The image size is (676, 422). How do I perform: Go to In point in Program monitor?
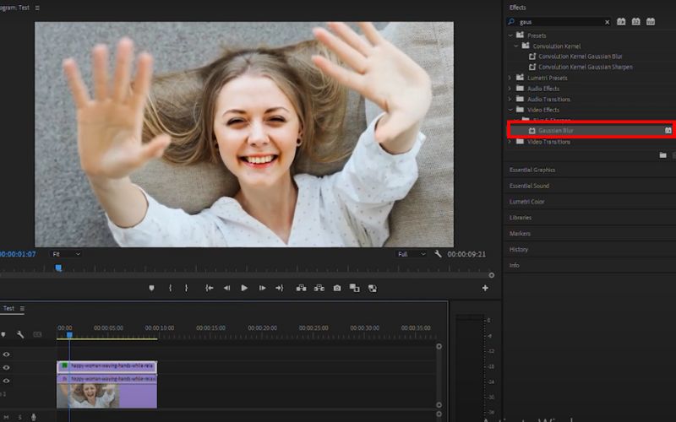[210, 288]
